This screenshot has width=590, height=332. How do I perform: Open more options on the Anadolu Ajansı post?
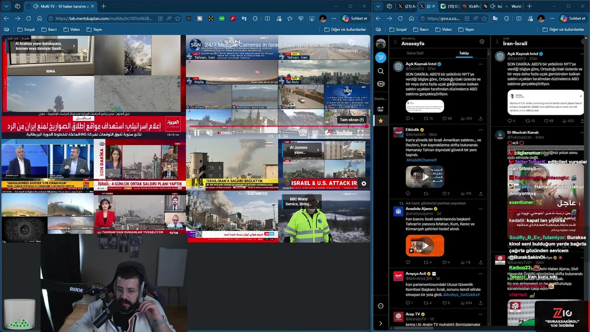(x=481, y=209)
